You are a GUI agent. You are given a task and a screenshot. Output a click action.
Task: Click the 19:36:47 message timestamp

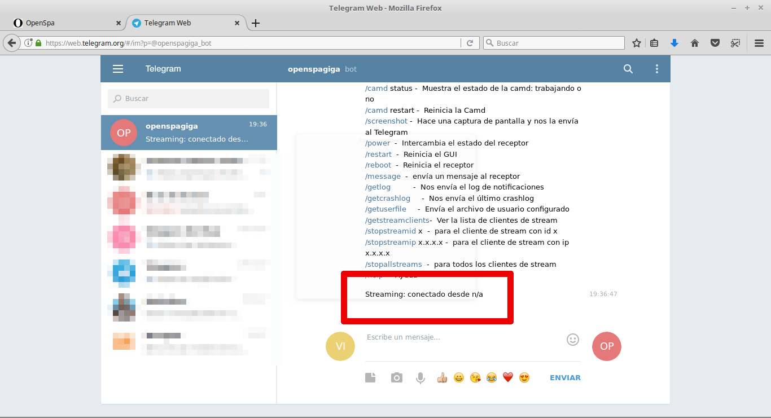(x=603, y=294)
